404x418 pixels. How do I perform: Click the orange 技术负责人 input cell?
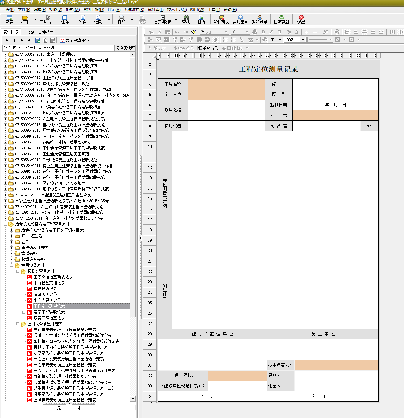click(x=336, y=365)
